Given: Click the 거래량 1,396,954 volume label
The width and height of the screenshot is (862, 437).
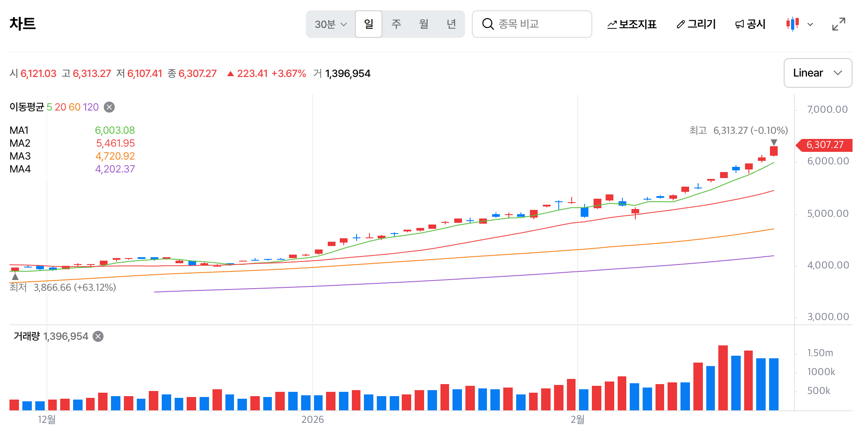Looking at the screenshot, I should pyautogui.click(x=51, y=336).
